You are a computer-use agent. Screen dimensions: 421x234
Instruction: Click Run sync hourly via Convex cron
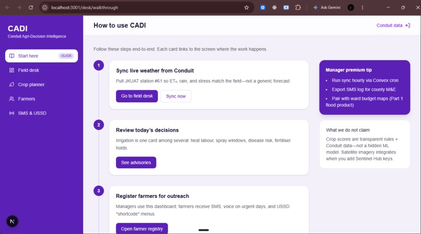[x=365, y=80]
